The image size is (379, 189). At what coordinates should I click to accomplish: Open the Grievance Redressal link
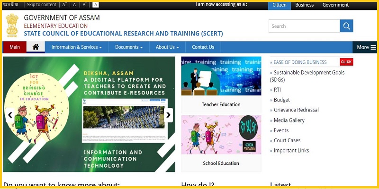point(296,110)
